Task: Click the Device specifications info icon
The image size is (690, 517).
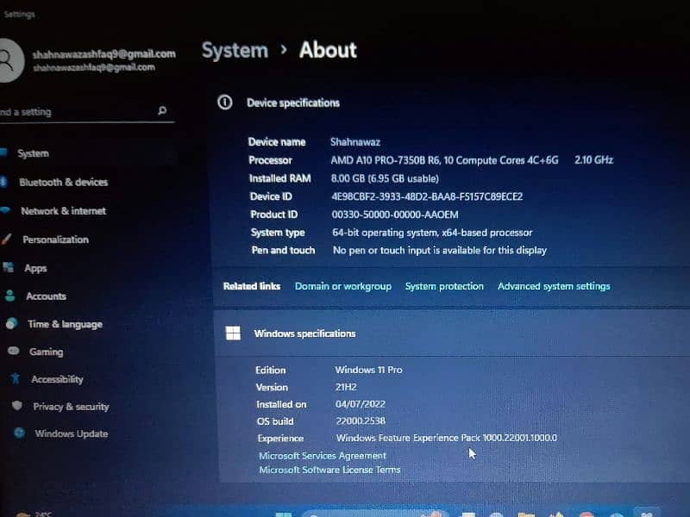Action: tap(225, 103)
